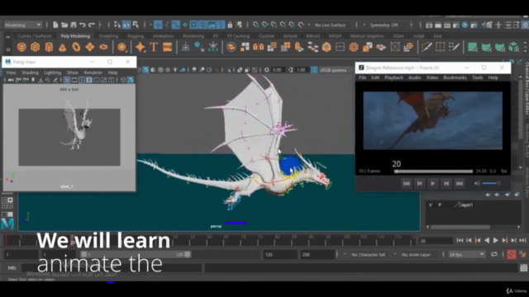Click the first green delete-faces shelf icon
Screen dimensions: 529x297
tap(473, 47)
